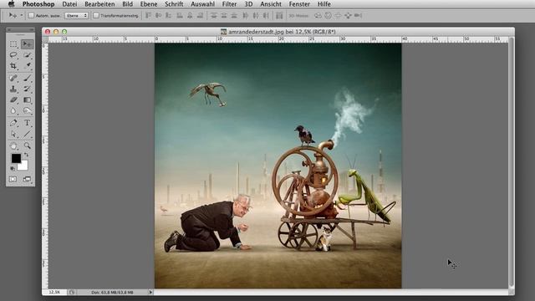The width and height of the screenshot is (535, 301).
Task: Collapse the toolbox panel double-arrow
Action: point(32,30)
